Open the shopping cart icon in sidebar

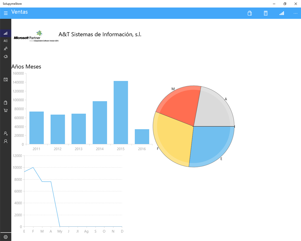[6, 110]
